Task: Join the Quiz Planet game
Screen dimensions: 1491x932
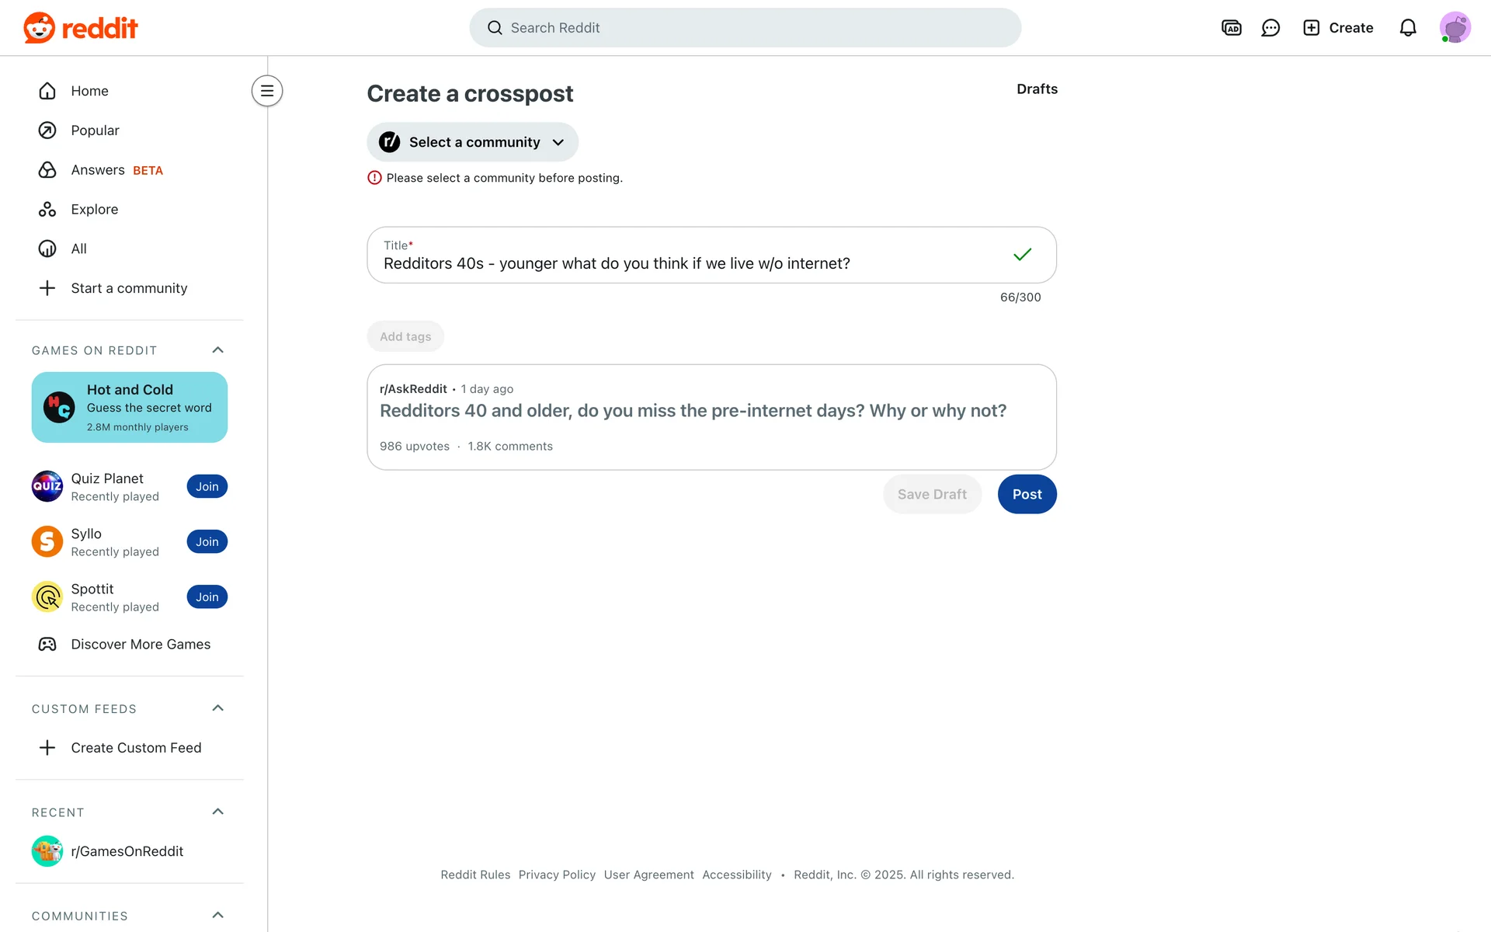Action: point(207,486)
